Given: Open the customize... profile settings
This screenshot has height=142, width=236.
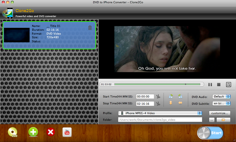Looking at the screenshot, I should 219,113.
